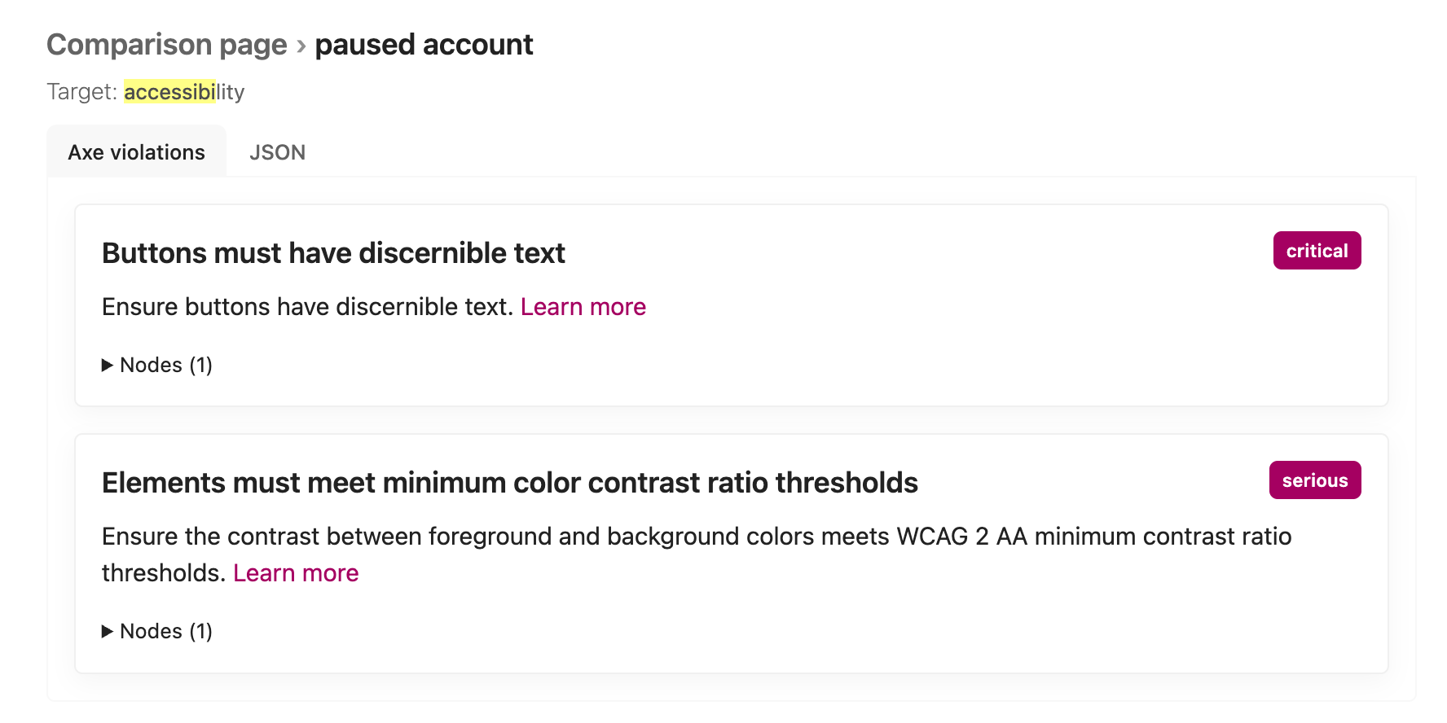1447x723 pixels.
Task: Click the Comparison page breadcrumb link
Action: [x=166, y=45]
